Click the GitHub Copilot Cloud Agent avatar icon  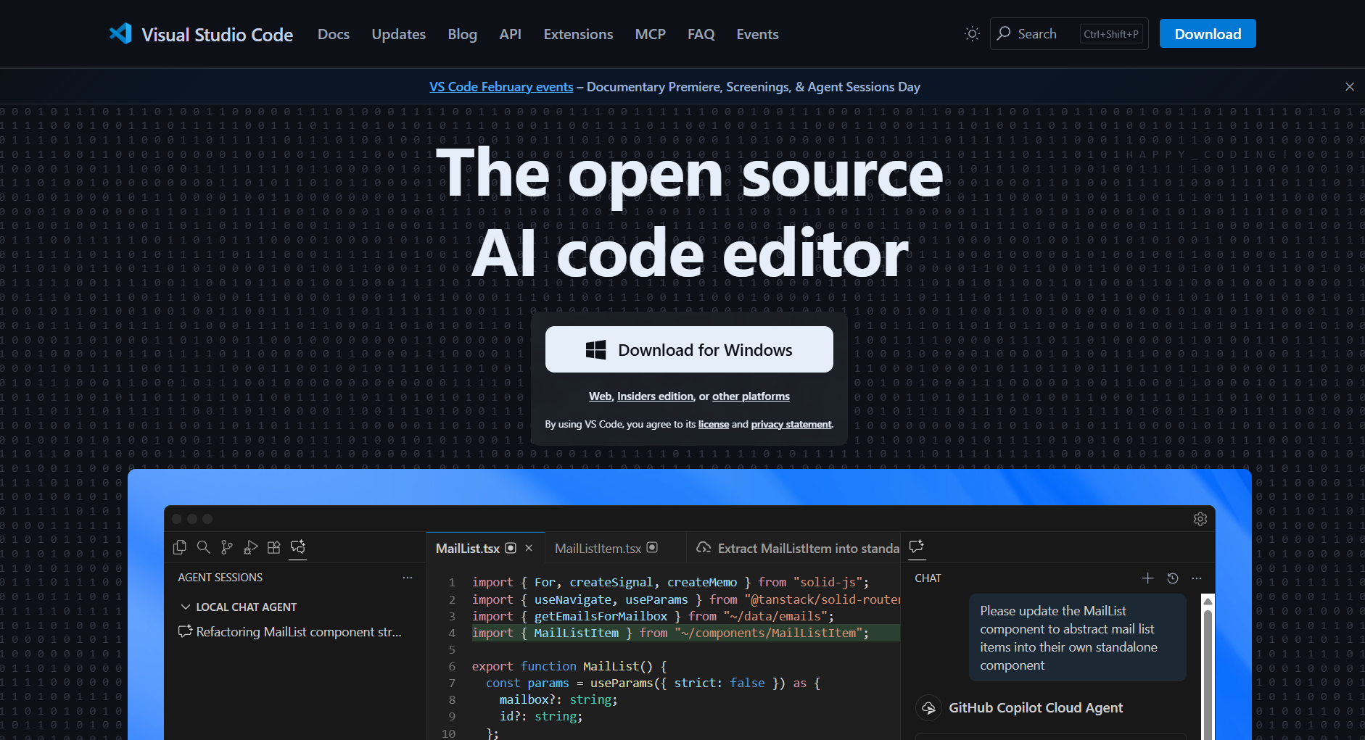(928, 707)
